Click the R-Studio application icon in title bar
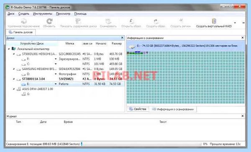Screen dimensions: 251x152 coord(8,8)
